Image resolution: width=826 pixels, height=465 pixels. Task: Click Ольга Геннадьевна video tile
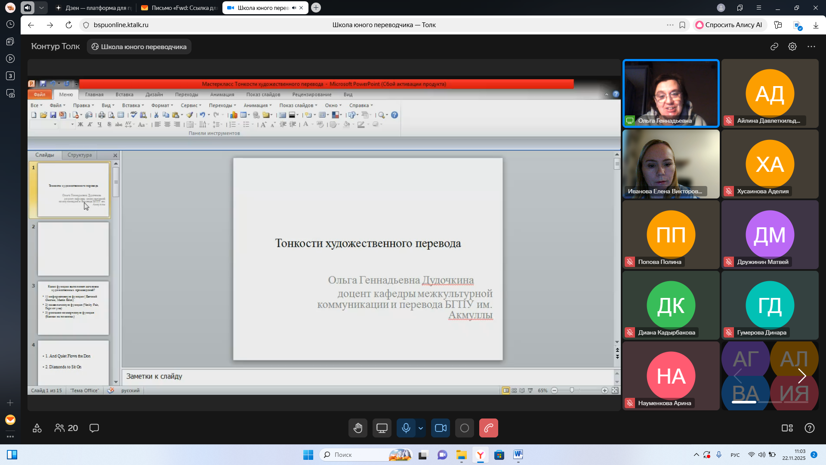[671, 93]
